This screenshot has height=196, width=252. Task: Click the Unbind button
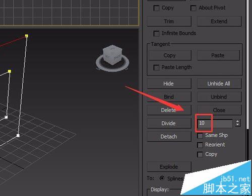[x=219, y=97]
